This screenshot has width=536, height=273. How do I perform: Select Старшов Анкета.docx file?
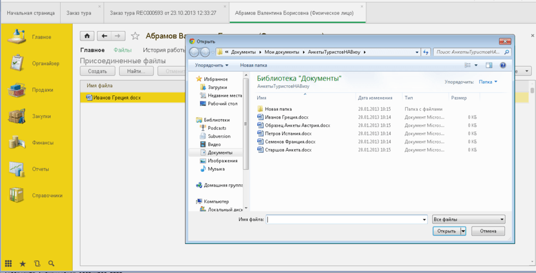(285, 150)
